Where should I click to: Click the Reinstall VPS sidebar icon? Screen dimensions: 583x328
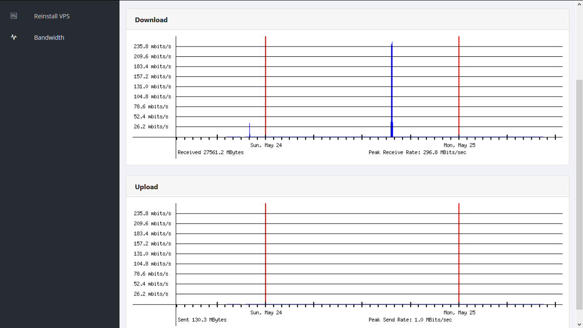(14, 16)
